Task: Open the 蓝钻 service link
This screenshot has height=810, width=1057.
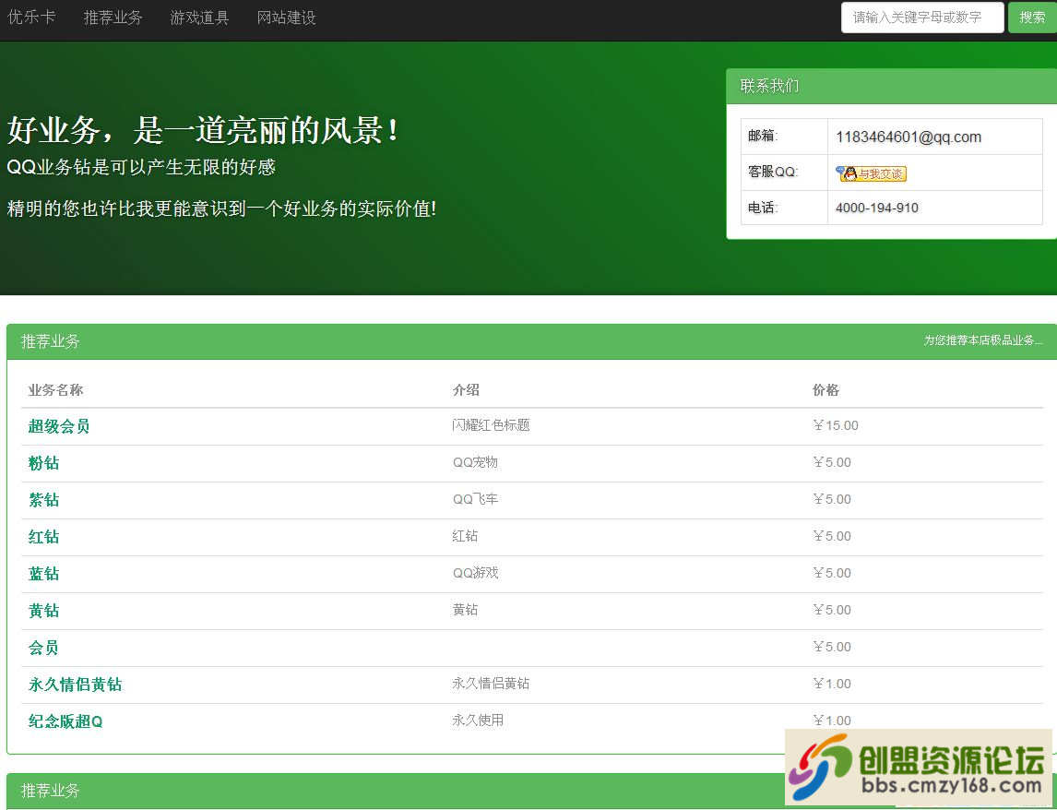Action: click(x=44, y=574)
